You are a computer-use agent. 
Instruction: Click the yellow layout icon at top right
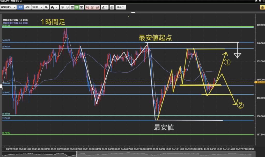point(262,7)
